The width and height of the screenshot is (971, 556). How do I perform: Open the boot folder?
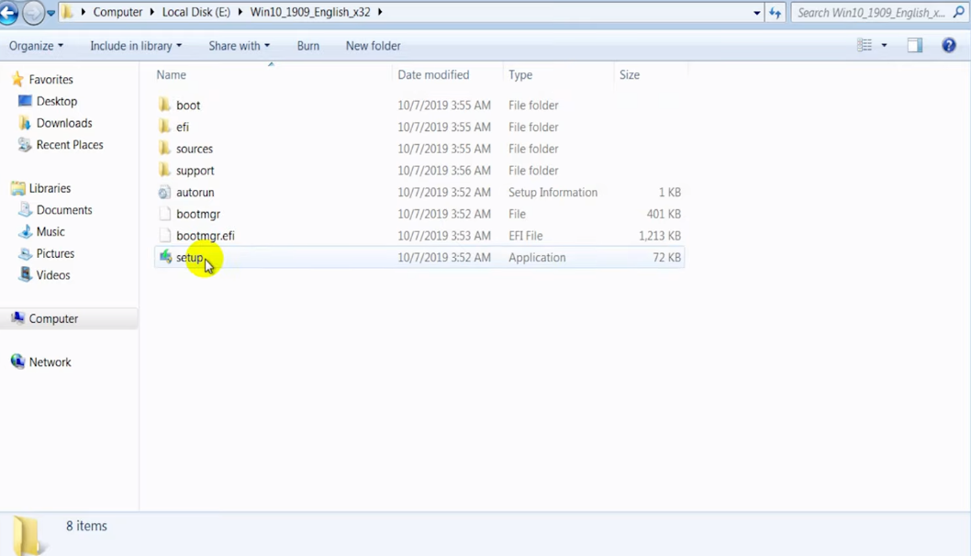click(187, 106)
